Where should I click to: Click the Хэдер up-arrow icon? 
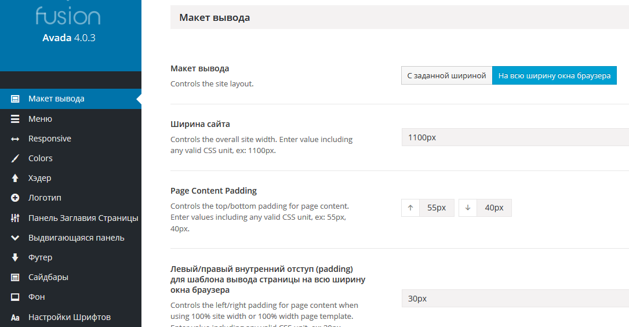coord(16,179)
